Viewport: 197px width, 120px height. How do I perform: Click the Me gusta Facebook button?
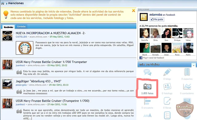(157, 19)
